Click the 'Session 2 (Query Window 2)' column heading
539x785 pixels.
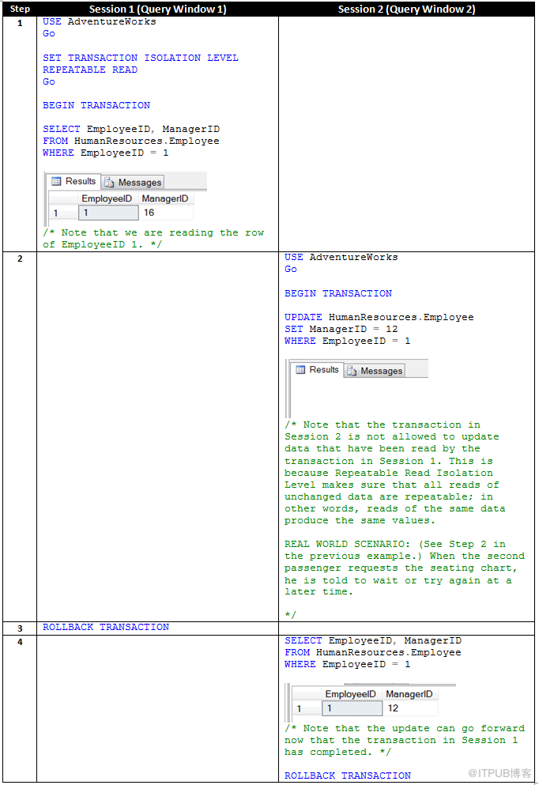click(406, 9)
